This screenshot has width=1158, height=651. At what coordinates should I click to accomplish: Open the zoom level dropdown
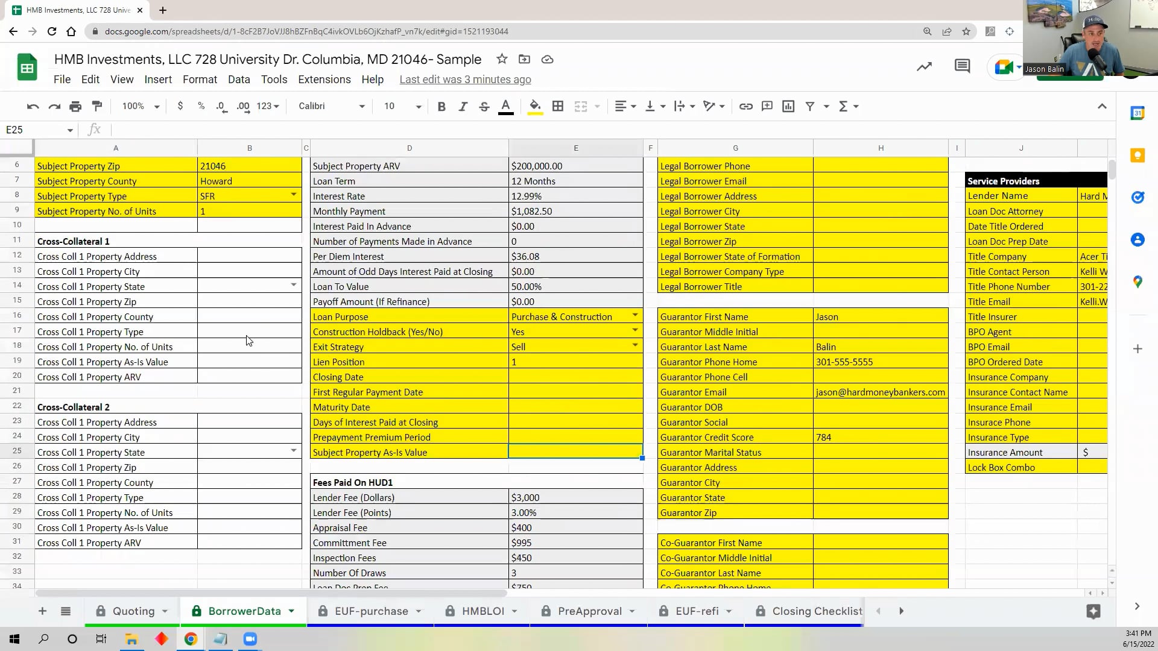pyautogui.click(x=141, y=106)
